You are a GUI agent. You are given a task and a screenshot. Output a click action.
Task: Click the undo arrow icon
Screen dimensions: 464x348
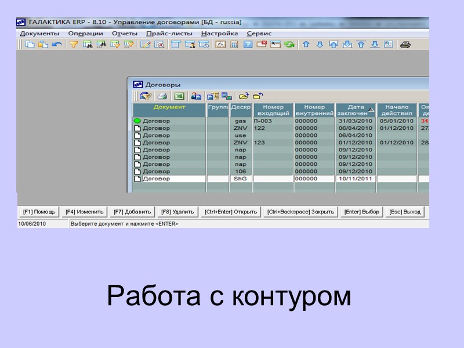57,45
